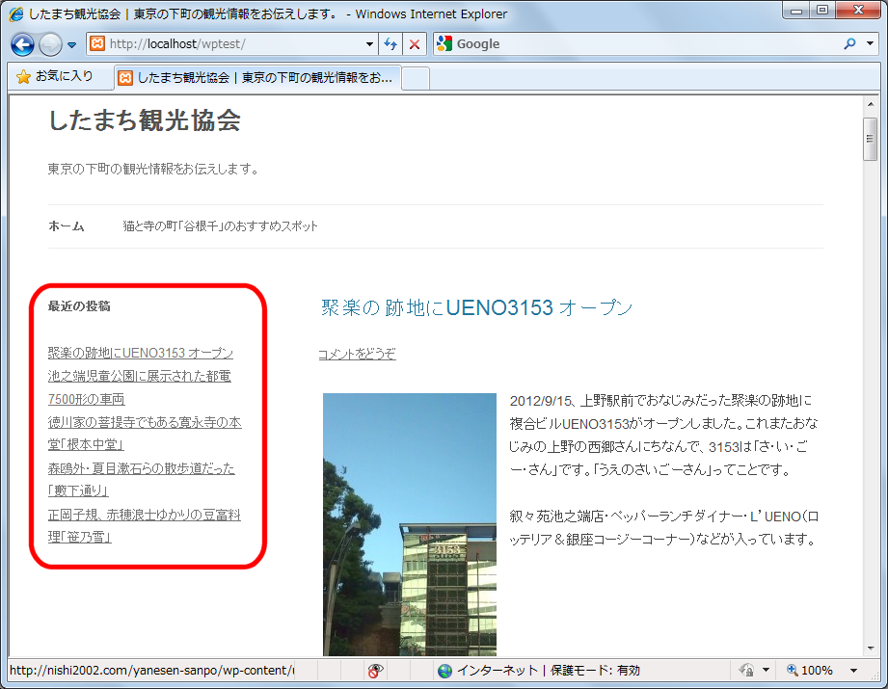Open recent post 正岡子規、赤穂浪士ゆかりの豆富料理「笹乃雪」
888x689 pixels.
(x=145, y=526)
